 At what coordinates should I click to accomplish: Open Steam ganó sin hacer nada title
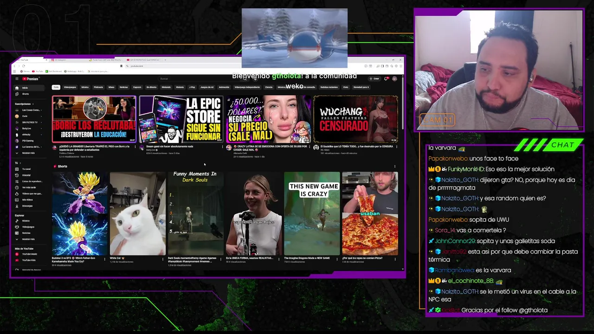tap(170, 147)
